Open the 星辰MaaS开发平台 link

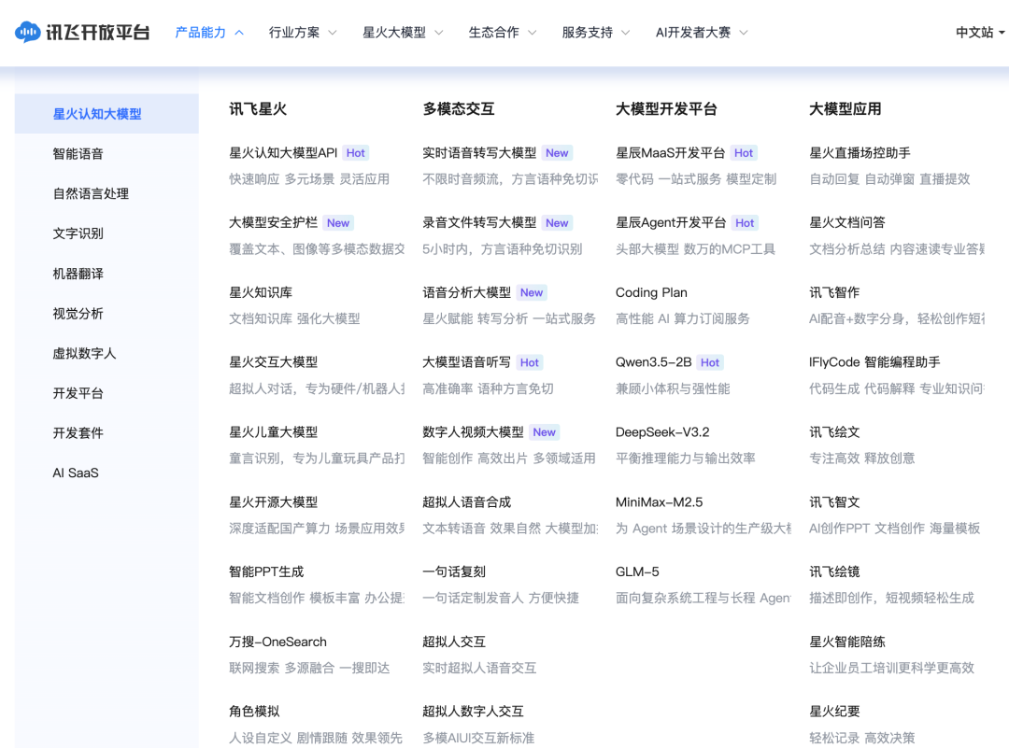point(671,153)
